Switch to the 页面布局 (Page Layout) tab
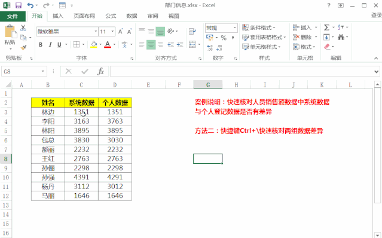This screenshot has height=238, width=382. [x=84, y=16]
